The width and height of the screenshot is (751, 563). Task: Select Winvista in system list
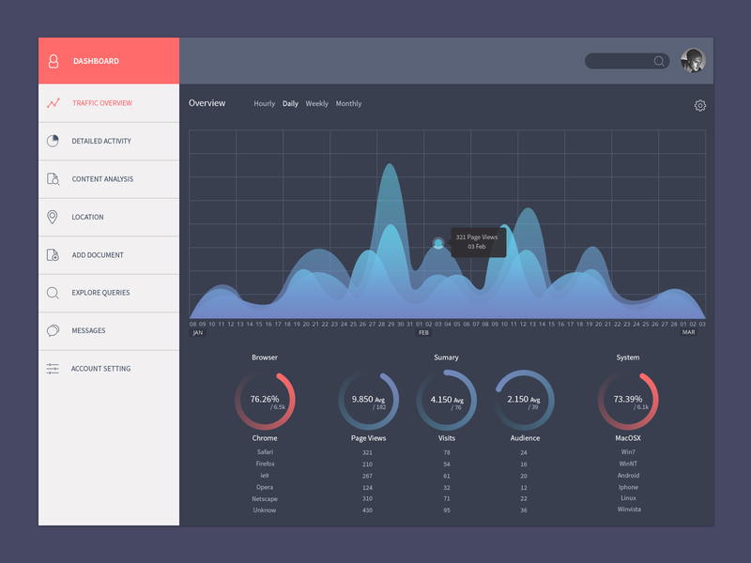click(x=629, y=510)
